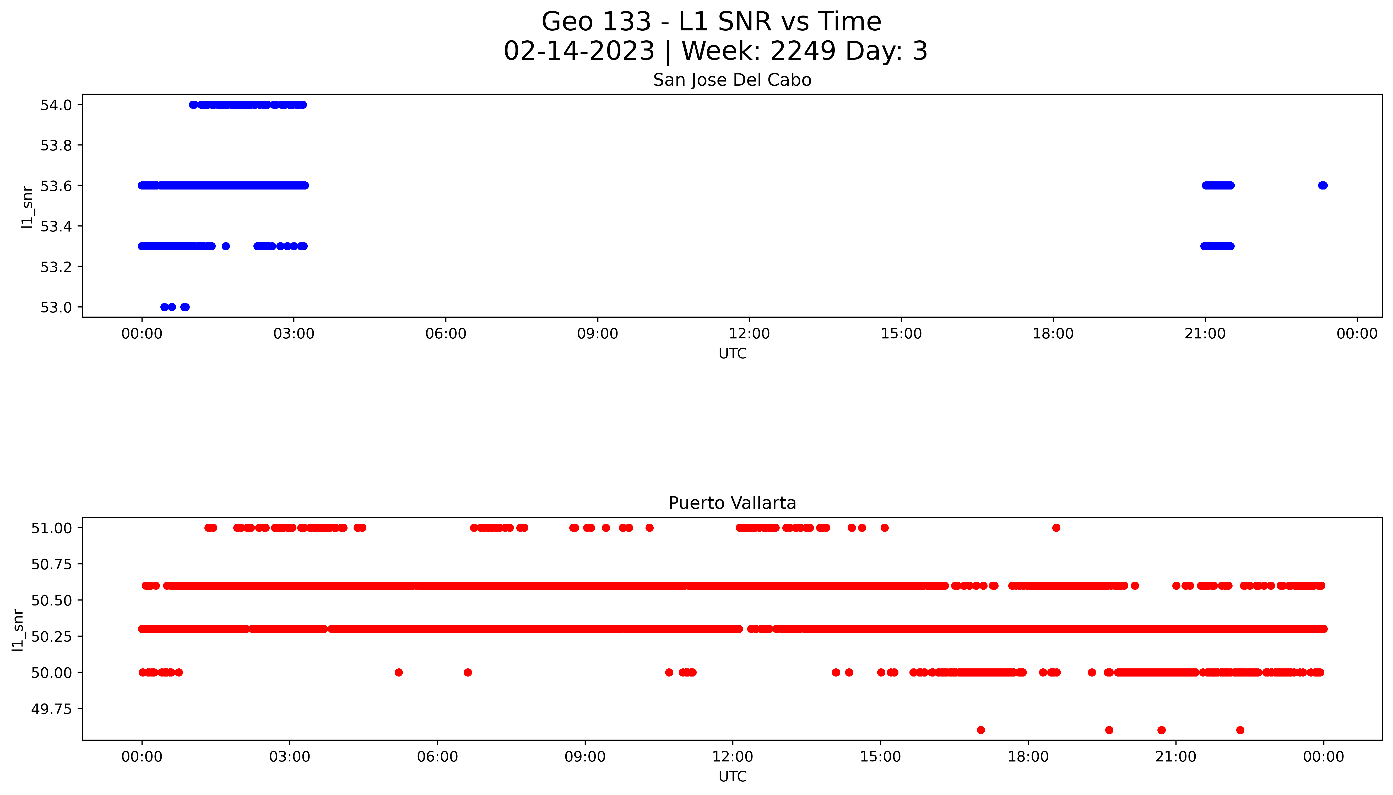Click the 50.75 y-axis tick label
Screen dimensions: 1393x795
click(52, 564)
